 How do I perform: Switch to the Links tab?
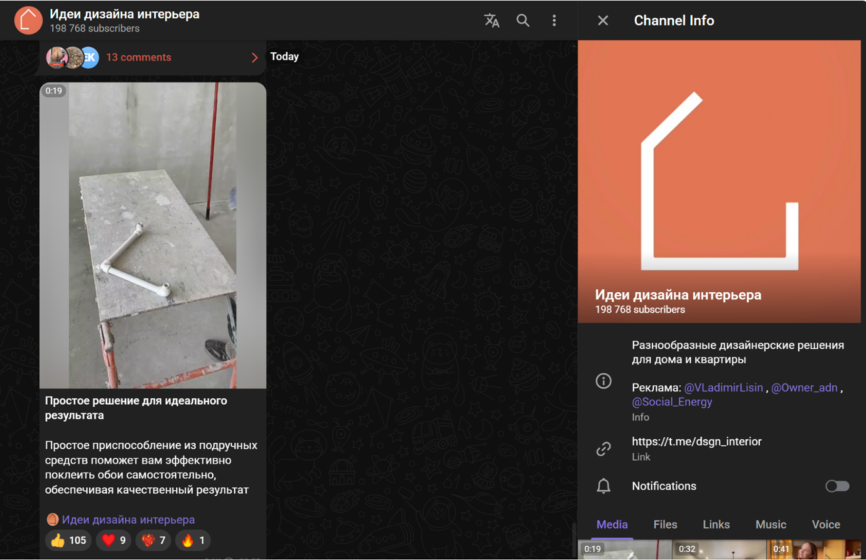[x=716, y=525]
